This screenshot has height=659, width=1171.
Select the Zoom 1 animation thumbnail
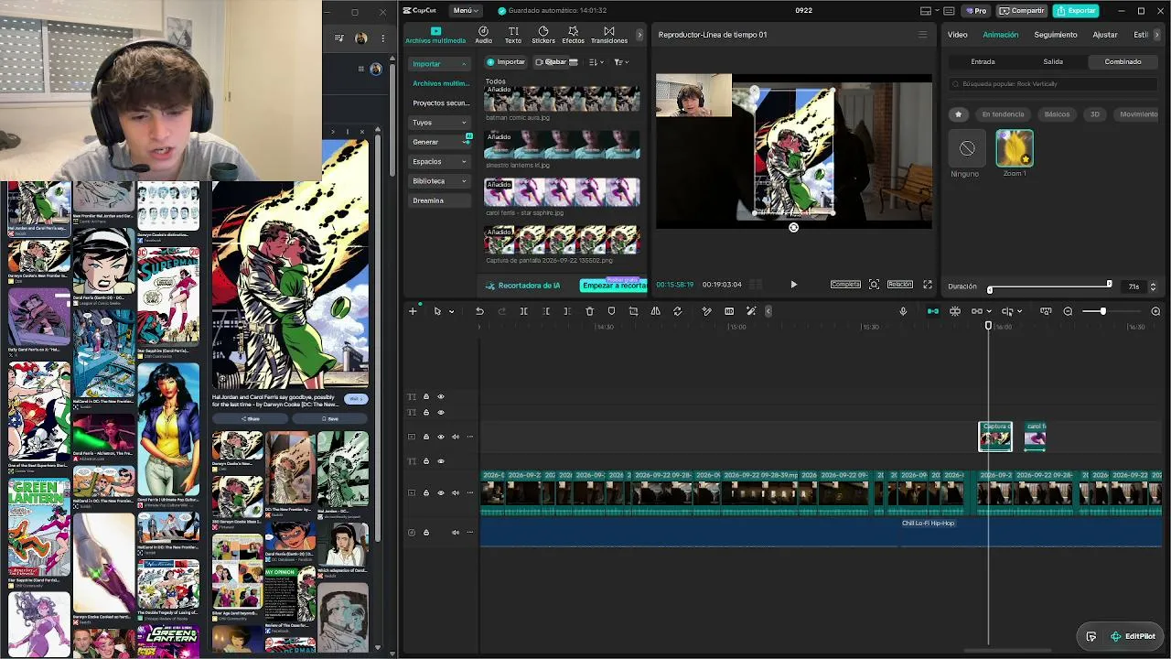pos(1015,148)
